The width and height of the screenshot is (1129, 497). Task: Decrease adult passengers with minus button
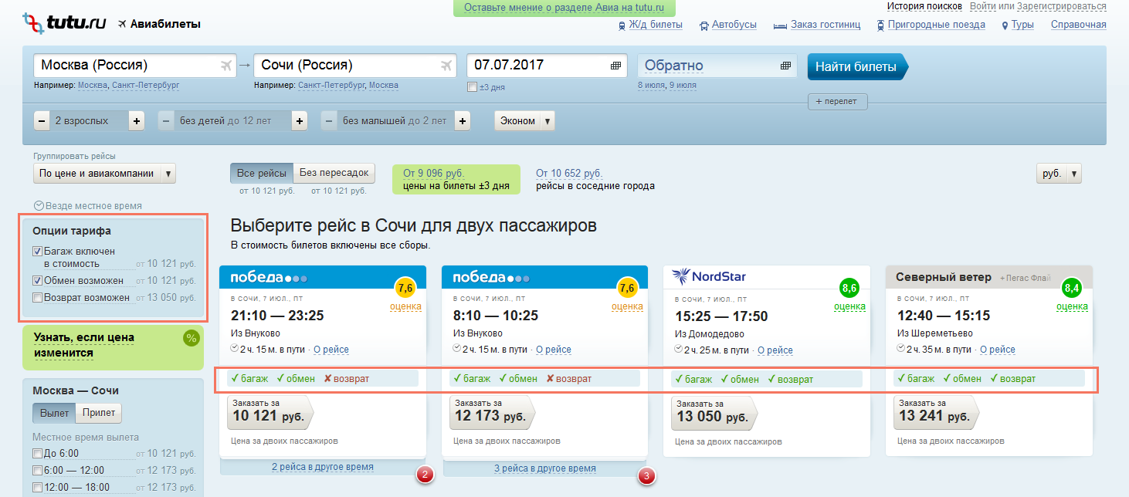pos(42,121)
